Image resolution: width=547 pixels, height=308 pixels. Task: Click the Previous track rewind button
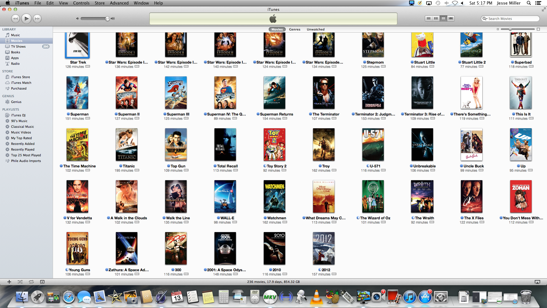tap(15, 19)
